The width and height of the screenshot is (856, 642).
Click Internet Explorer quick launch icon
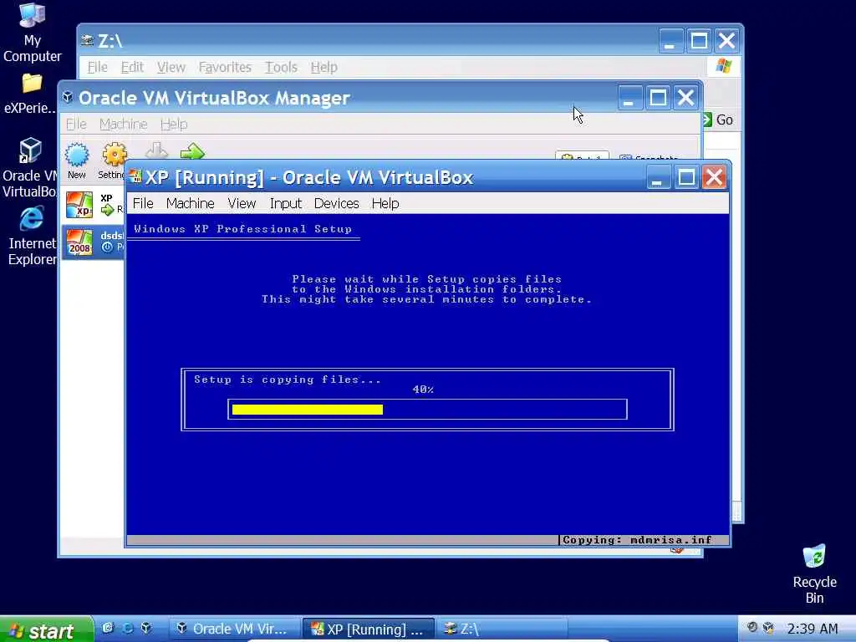click(127, 629)
